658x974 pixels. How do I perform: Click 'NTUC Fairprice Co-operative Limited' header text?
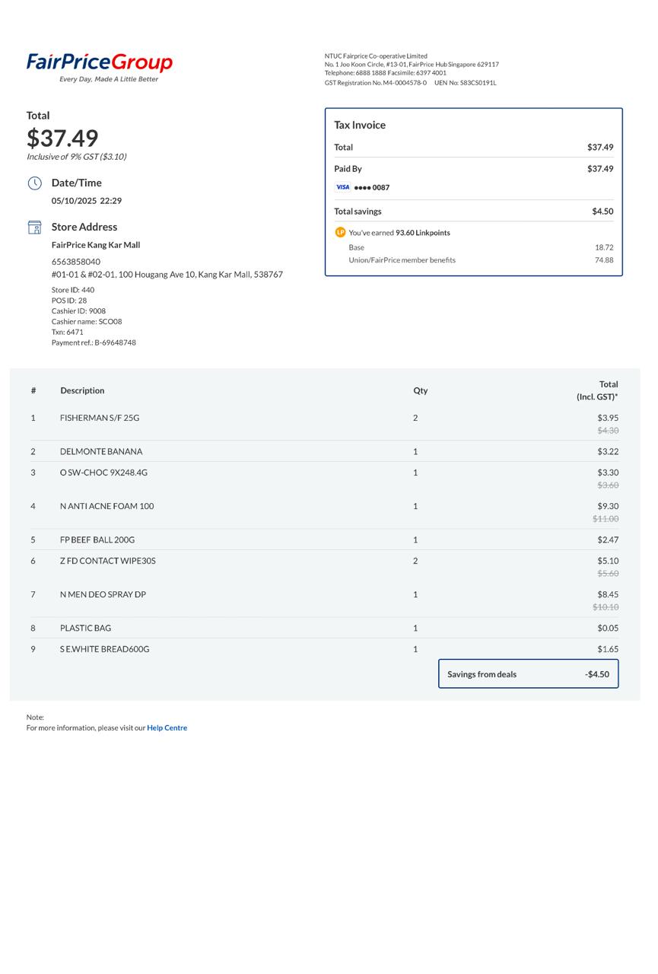click(376, 56)
